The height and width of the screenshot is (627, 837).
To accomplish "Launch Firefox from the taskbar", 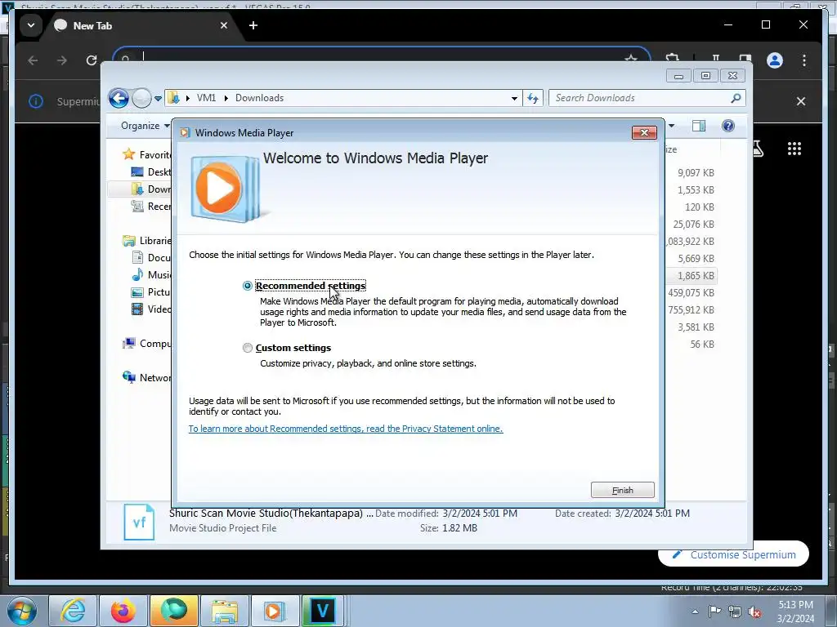I will click(x=123, y=611).
